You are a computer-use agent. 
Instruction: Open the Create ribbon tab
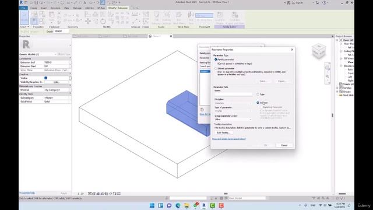pos(34,8)
